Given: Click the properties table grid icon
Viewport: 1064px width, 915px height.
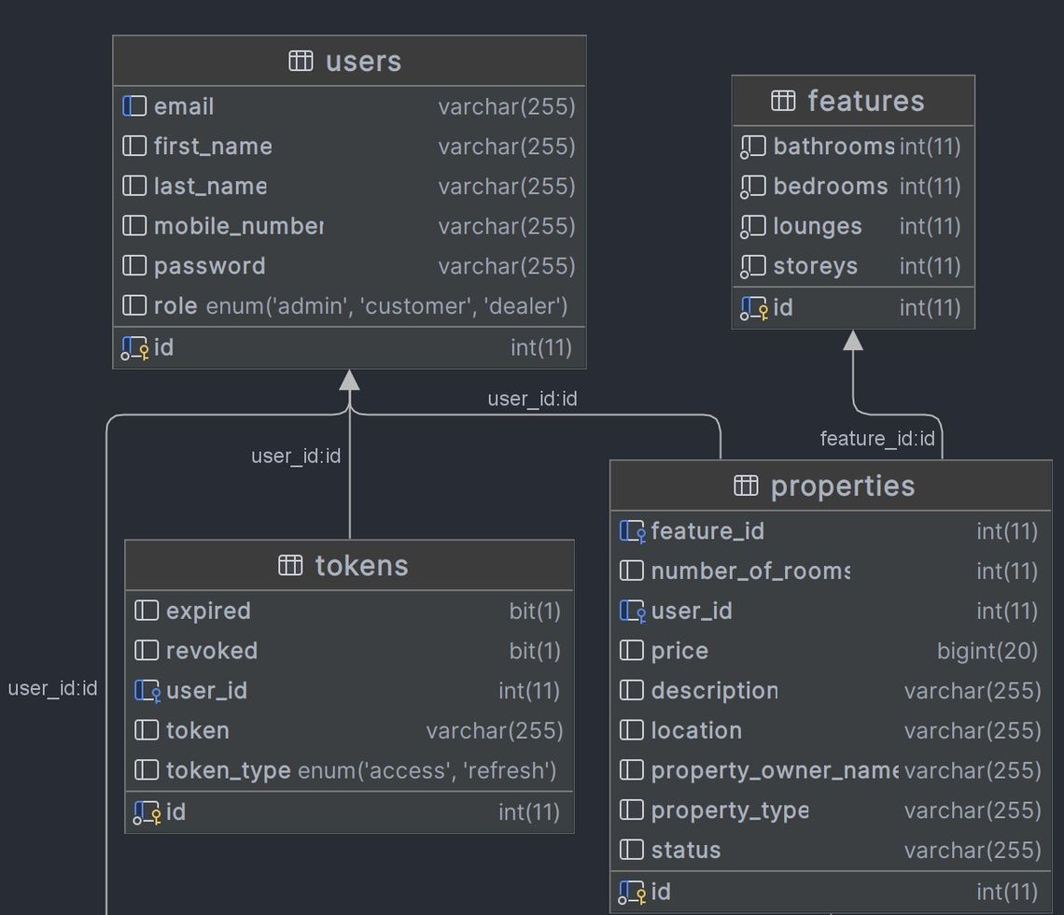Looking at the screenshot, I should click(746, 485).
